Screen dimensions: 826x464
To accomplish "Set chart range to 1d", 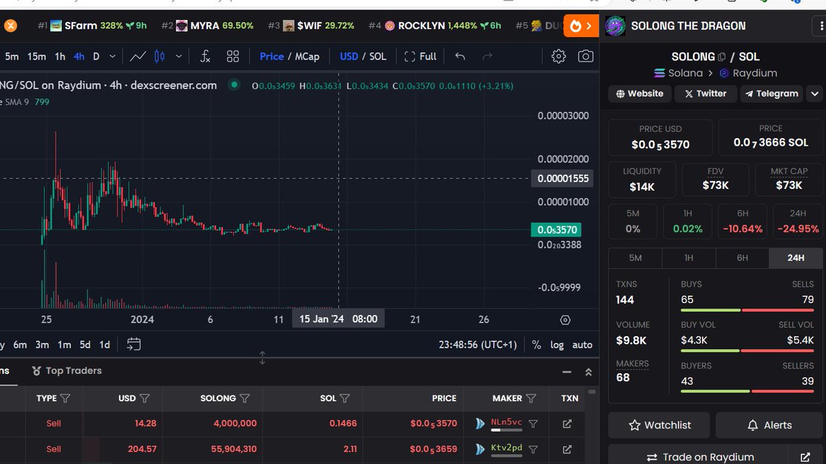I will [105, 345].
